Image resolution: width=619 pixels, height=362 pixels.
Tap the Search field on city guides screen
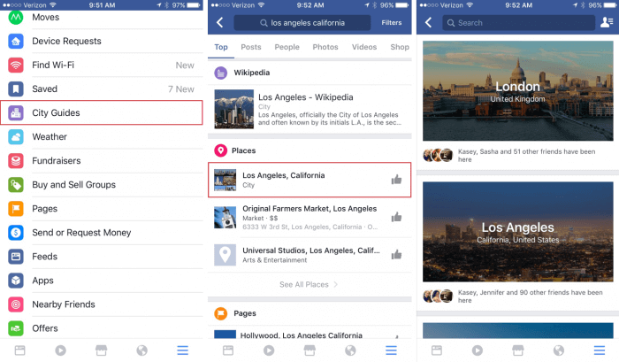(518, 23)
